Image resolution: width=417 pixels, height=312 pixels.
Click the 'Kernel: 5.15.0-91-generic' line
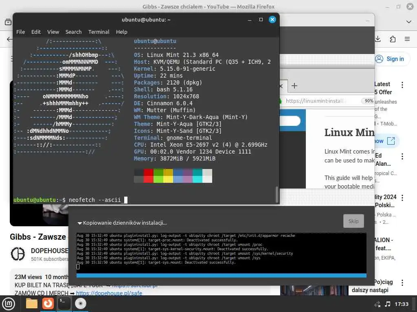(x=174, y=69)
